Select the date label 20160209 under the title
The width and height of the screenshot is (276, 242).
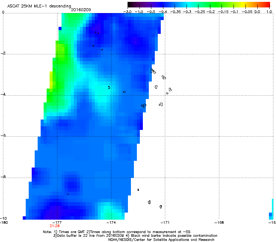pos(81,10)
